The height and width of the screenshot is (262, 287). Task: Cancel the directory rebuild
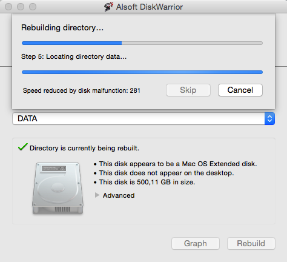(x=240, y=90)
